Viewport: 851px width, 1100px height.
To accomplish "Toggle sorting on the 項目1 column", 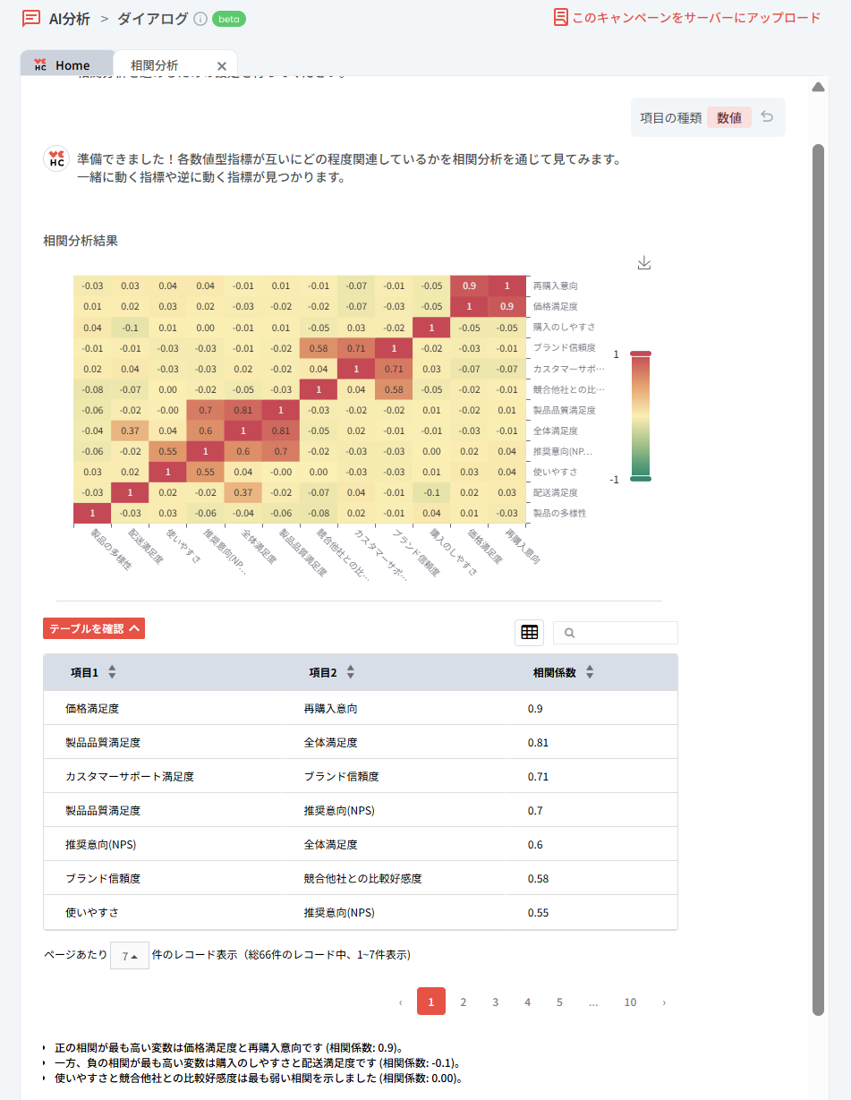I will pyautogui.click(x=111, y=671).
